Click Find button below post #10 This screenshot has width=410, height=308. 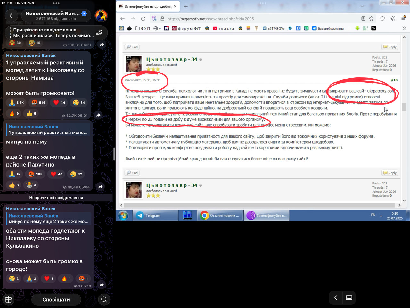[x=132, y=173]
